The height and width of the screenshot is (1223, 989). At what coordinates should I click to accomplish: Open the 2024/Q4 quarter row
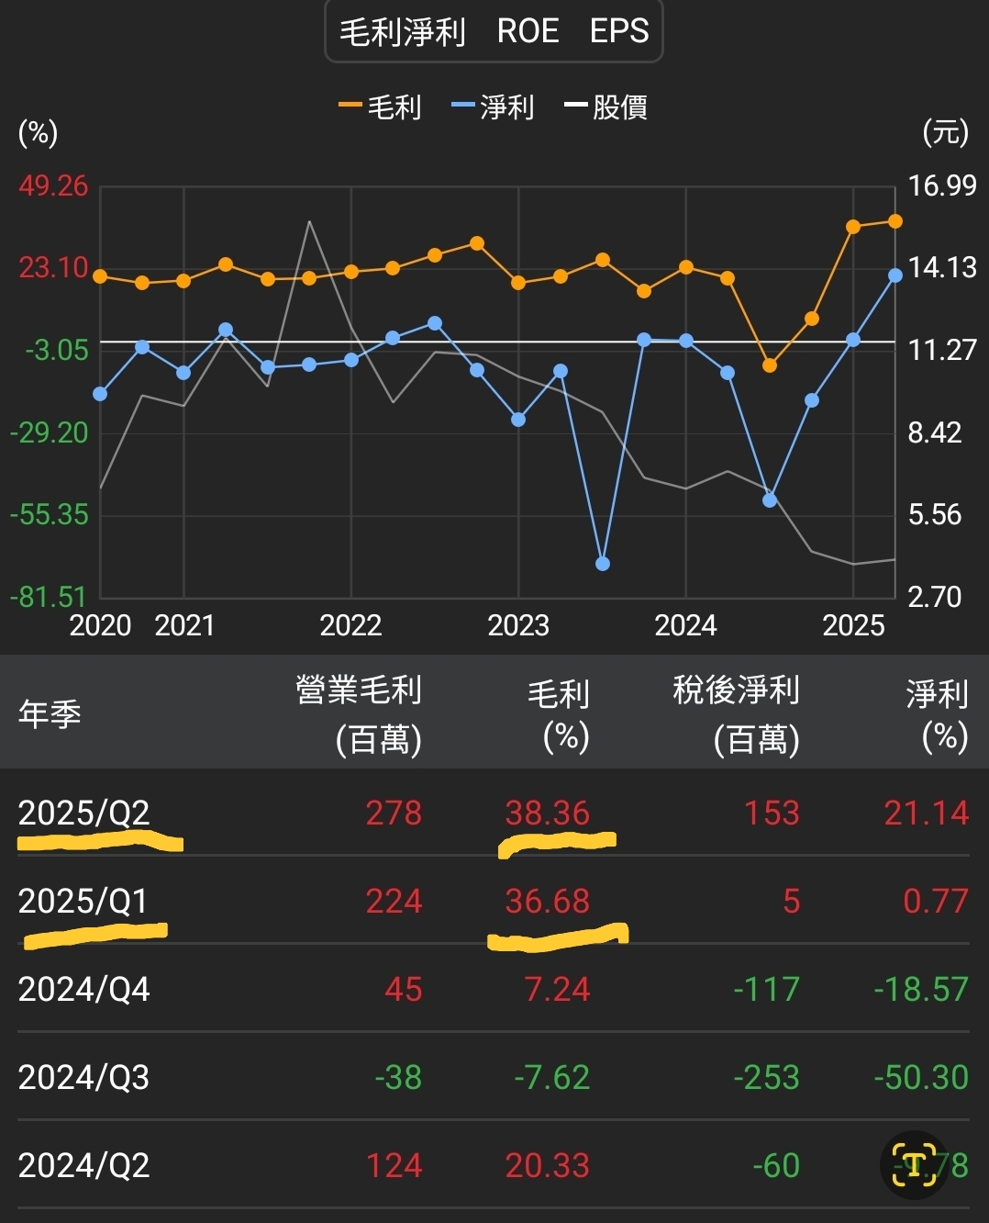click(x=83, y=989)
